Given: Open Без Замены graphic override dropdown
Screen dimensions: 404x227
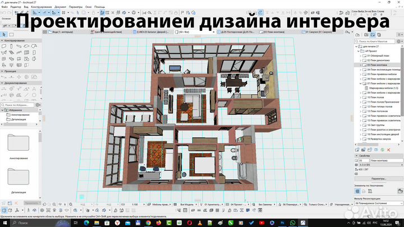Looking at the screenshot, I should tap(265, 205).
